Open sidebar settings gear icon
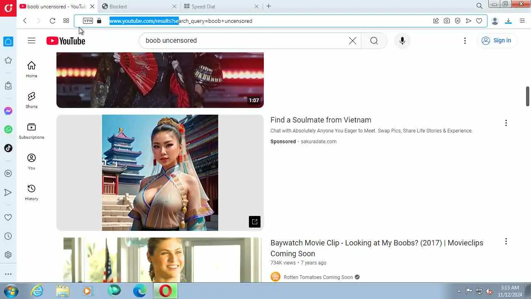This screenshot has width=531, height=299. pyautogui.click(x=8, y=255)
